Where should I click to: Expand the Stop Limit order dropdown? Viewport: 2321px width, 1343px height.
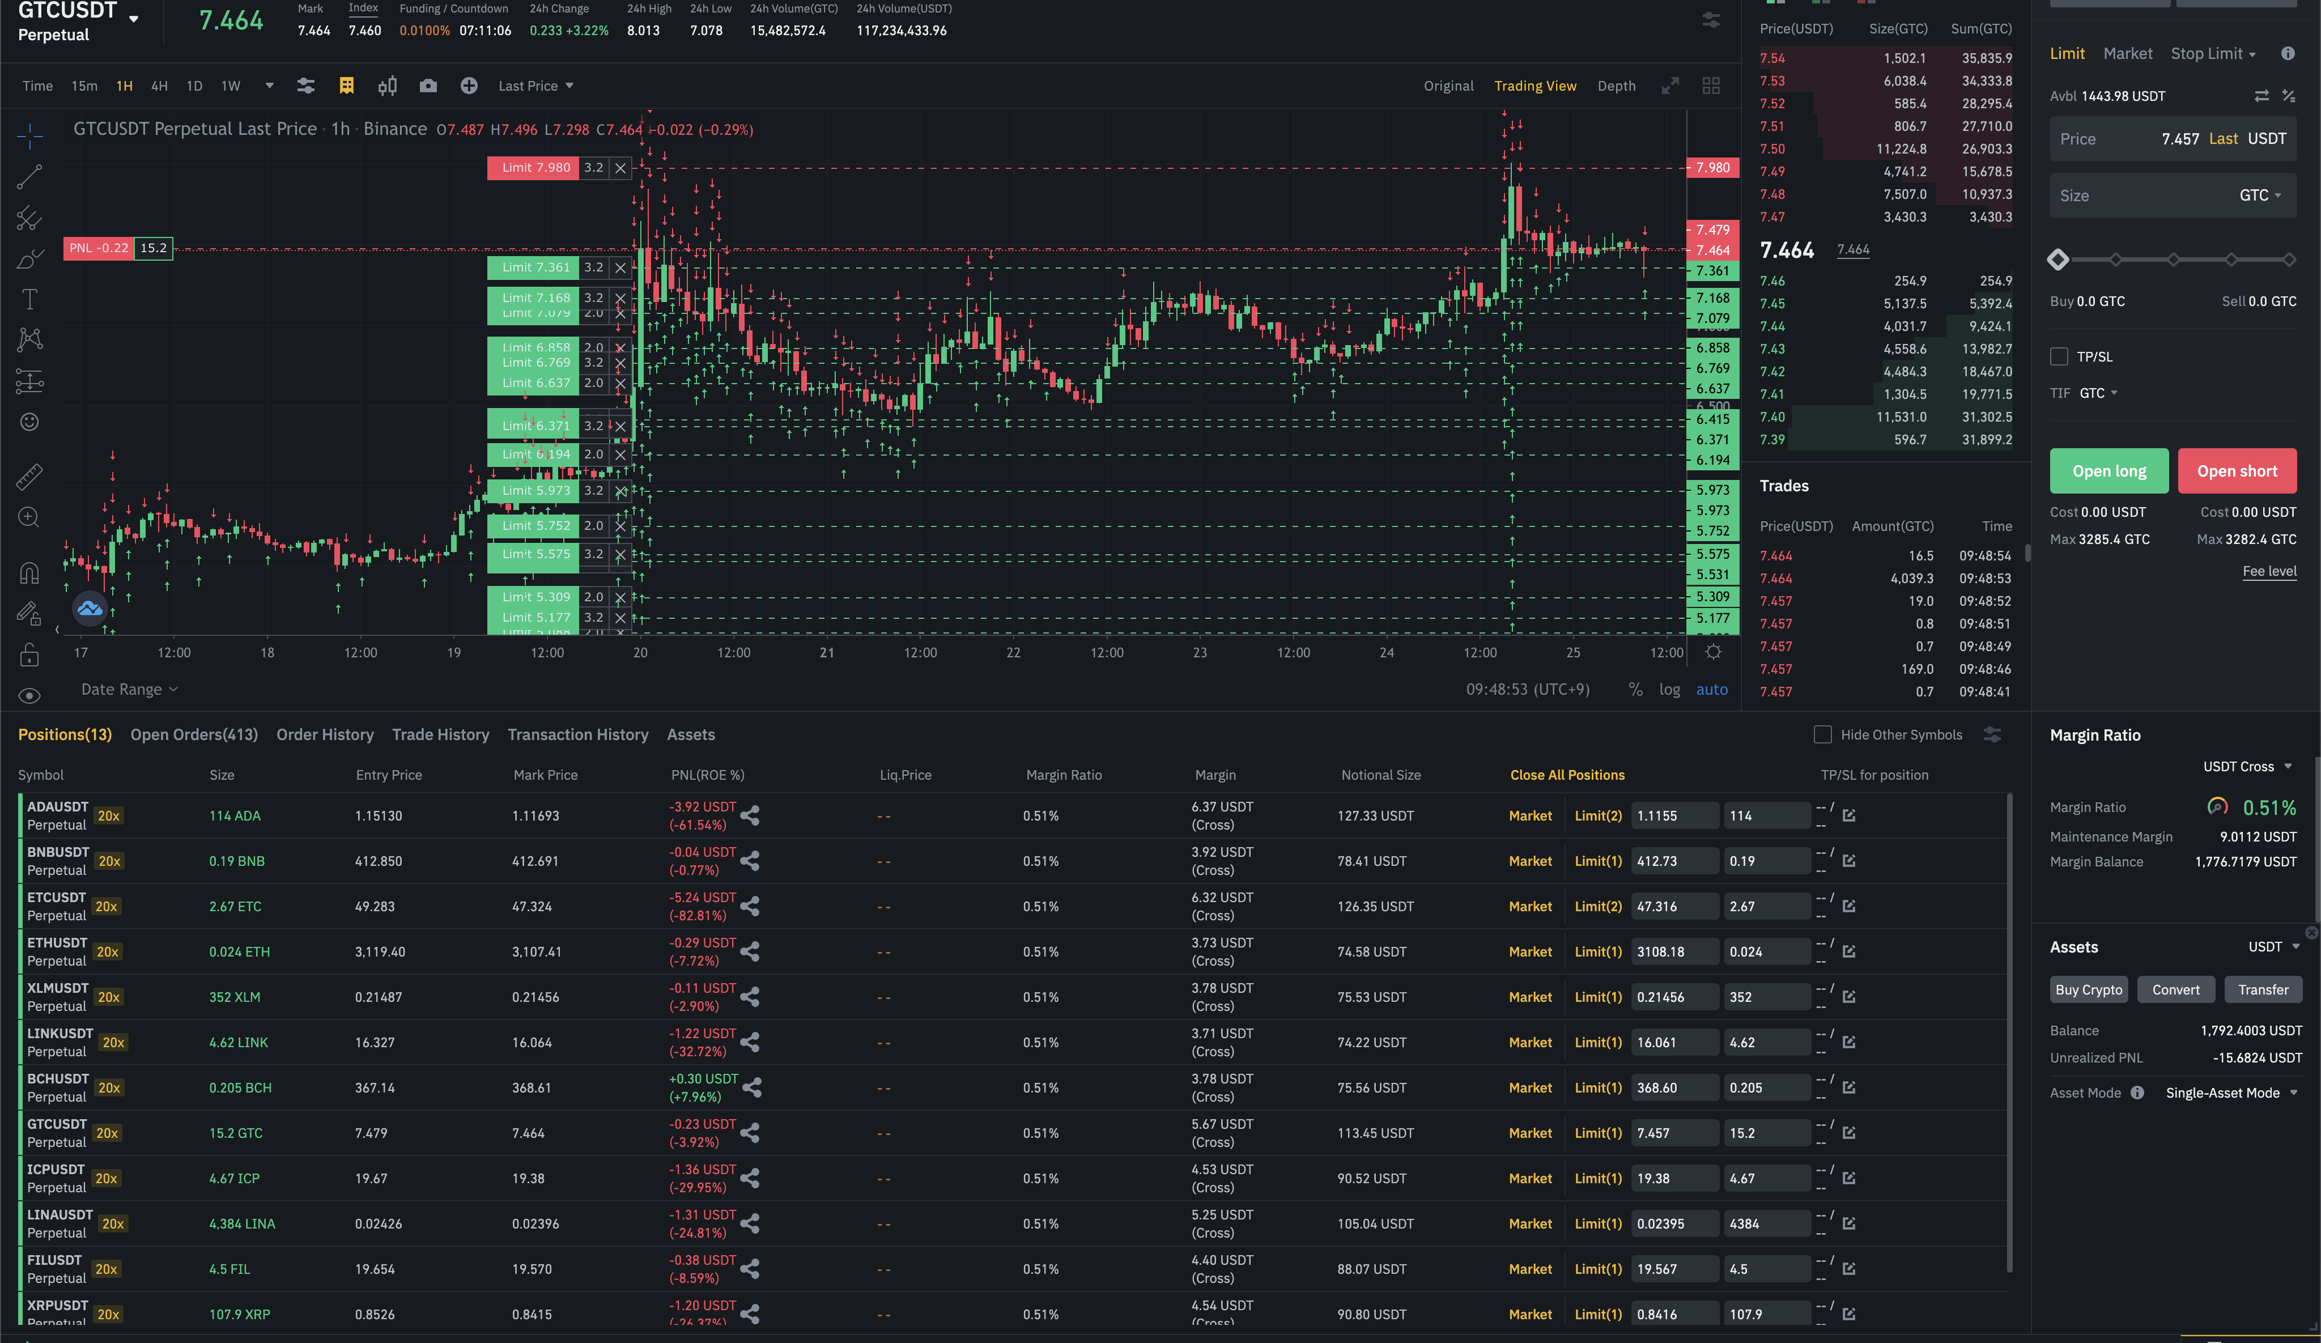[2212, 53]
